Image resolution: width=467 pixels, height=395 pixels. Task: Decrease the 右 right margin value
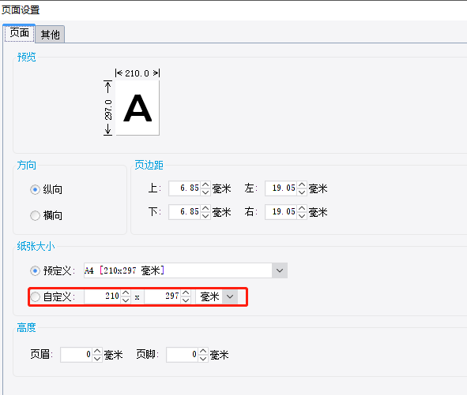point(302,216)
